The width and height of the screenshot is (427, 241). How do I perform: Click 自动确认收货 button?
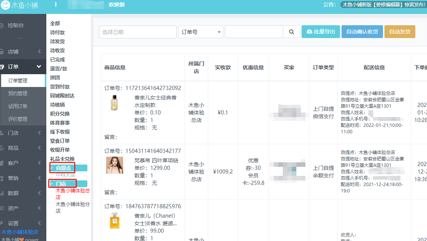[x=362, y=32]
